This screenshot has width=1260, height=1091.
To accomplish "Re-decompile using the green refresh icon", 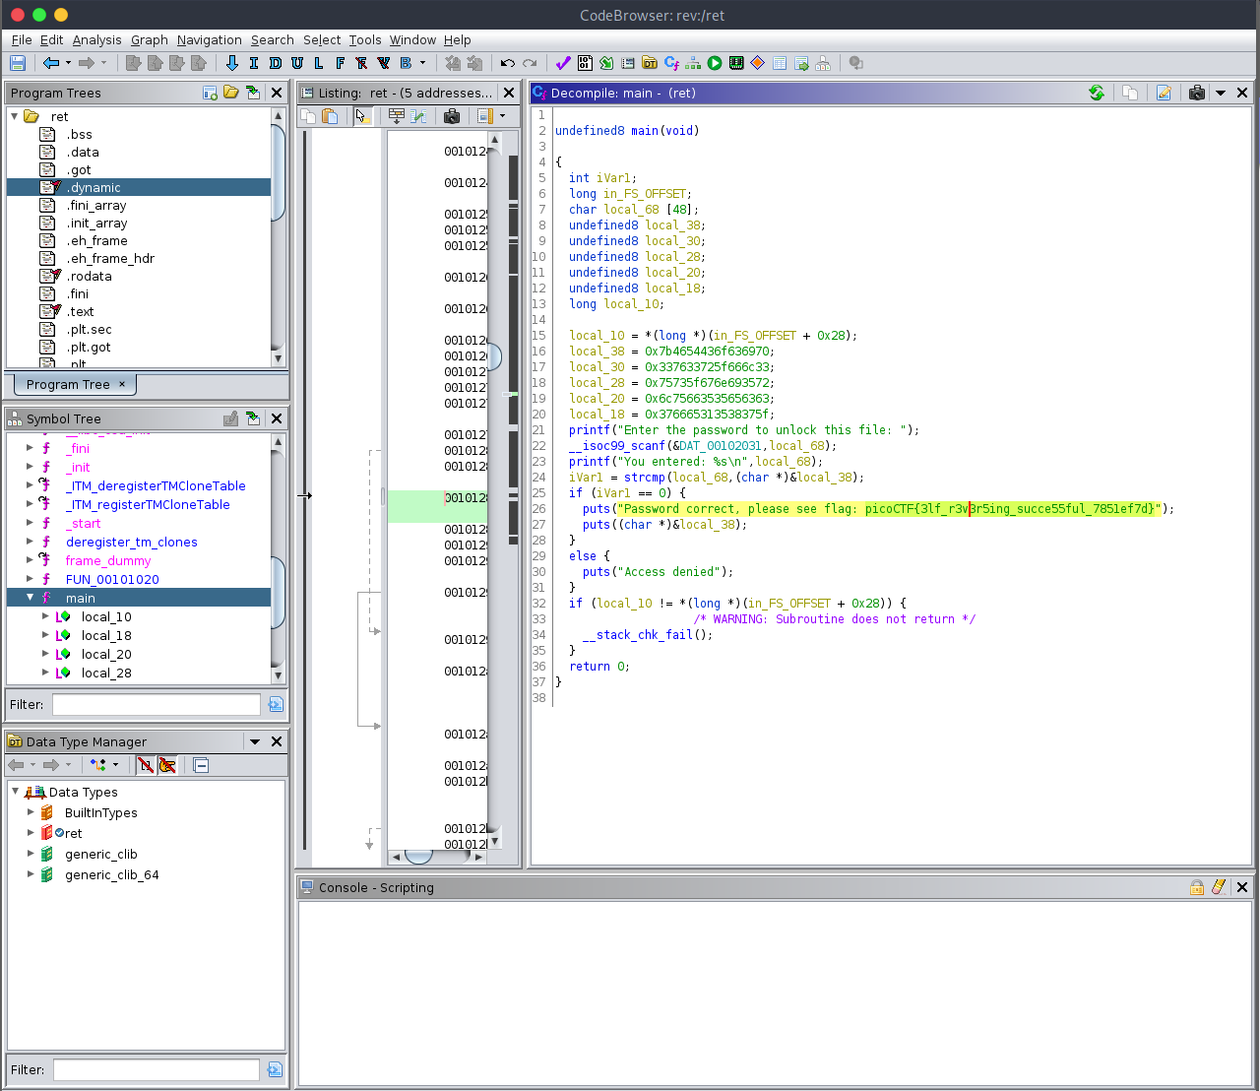I will click(1097, 93).
